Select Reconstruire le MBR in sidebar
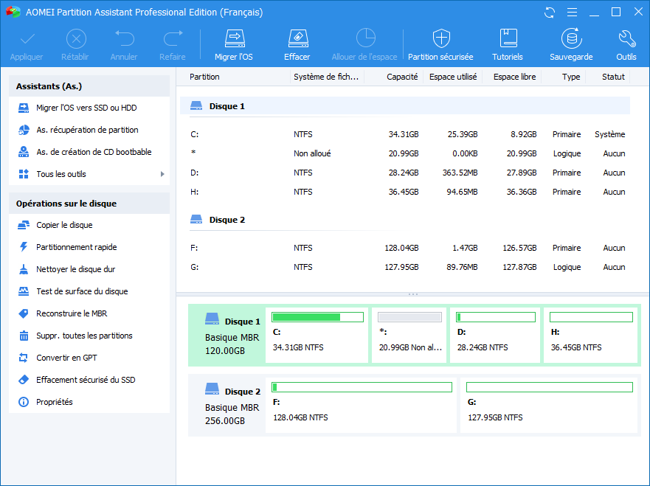 point(71,313)
